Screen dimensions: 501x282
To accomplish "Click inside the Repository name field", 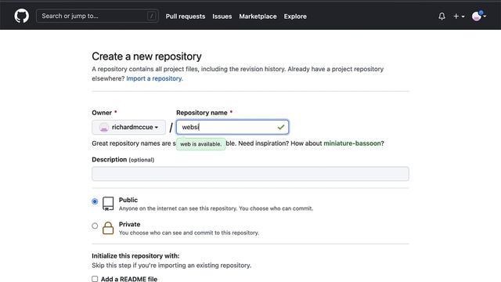I will (232, 127).
